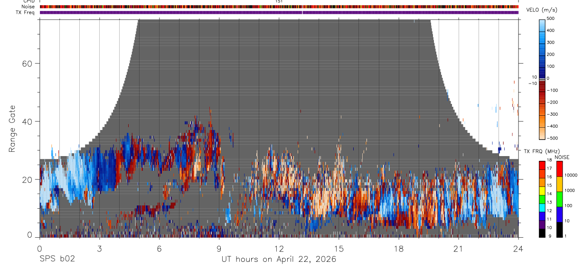The width and height of the screenshot is (583, 269).
Task: Click the '151' CPID value at top
Action: click(x=279, y=1)
